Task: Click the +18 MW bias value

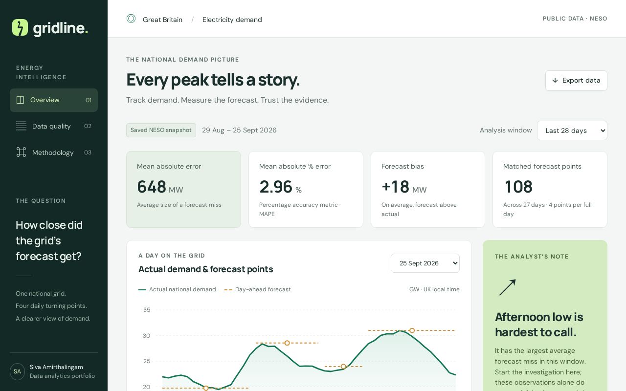Action: [404, 187]
